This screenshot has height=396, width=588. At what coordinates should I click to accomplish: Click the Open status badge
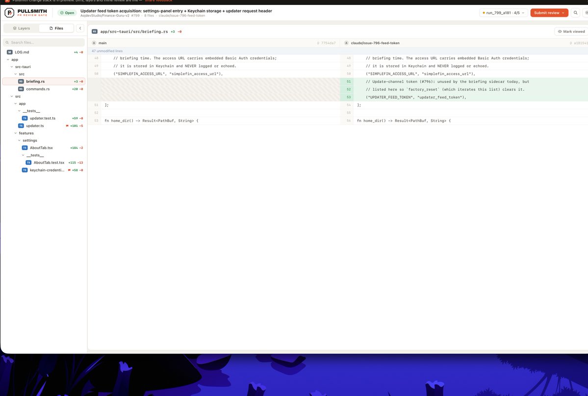[x=67, y=13]
